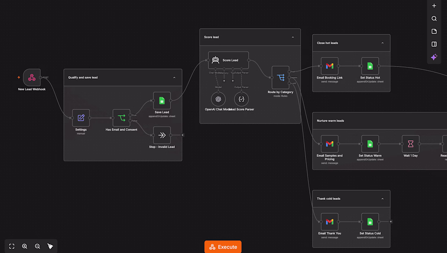The width and height of the screenshot is (447, 253).
Task: Collapse the Qualify and save lead group
Action: click(x=174, y=77)
